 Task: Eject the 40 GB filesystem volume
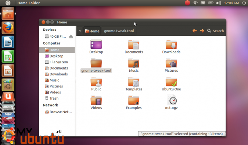[71, 36]
